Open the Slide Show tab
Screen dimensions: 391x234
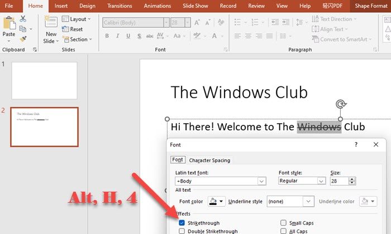(x=195, y=6)
